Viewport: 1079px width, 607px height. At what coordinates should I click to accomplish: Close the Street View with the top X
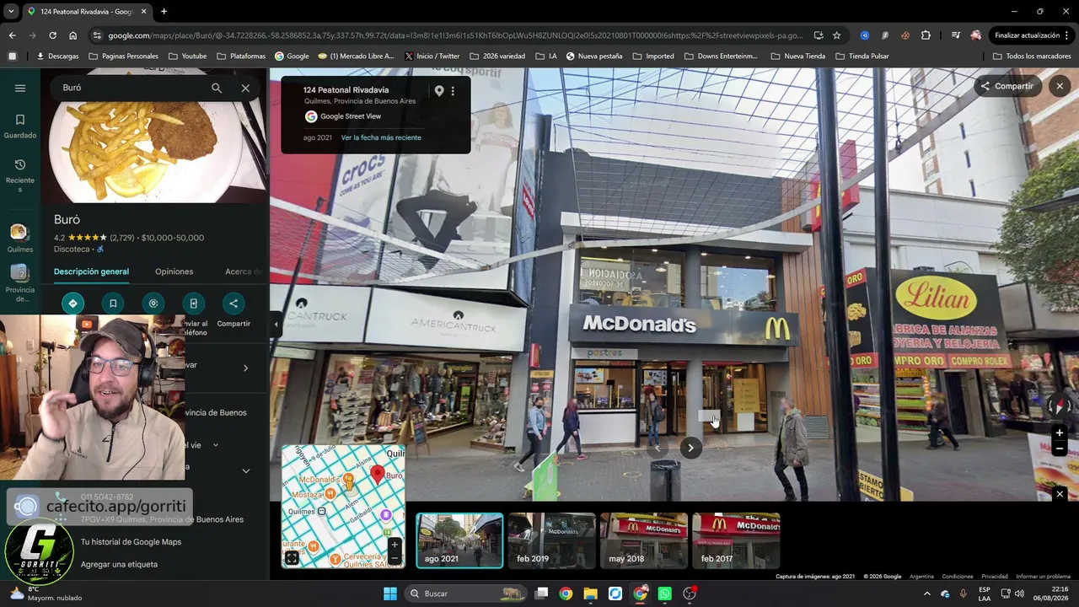(x=1060, y=86)
